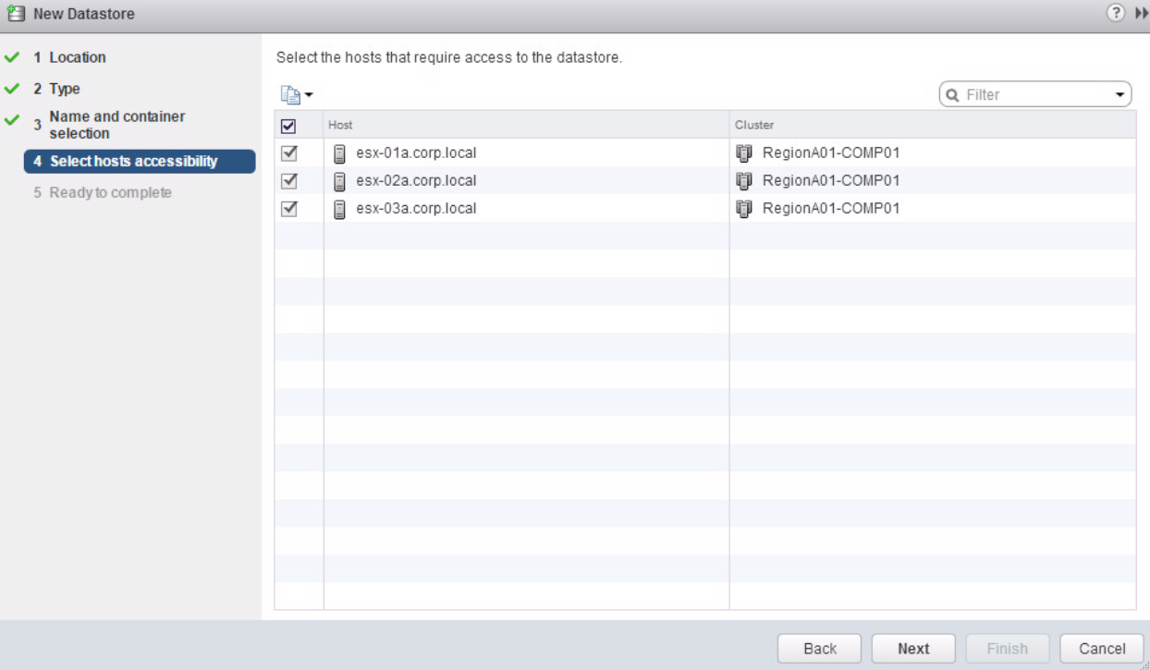Click the cluster icon in the first row
Image resolution: width=1150 pixels, height=670 pixels.
click(x=743, y=152)
